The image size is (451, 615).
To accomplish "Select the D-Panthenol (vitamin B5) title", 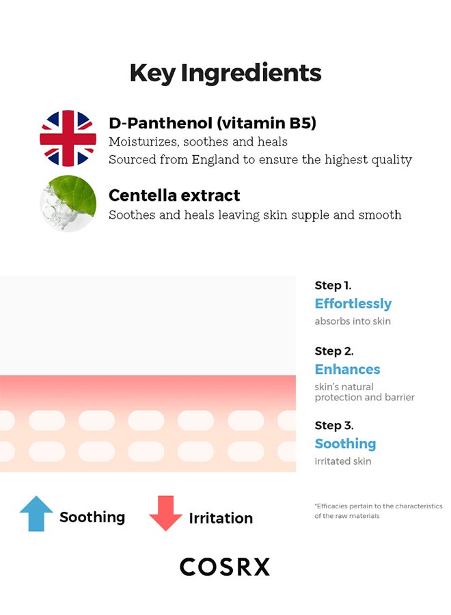I will (x=212, y=123).
